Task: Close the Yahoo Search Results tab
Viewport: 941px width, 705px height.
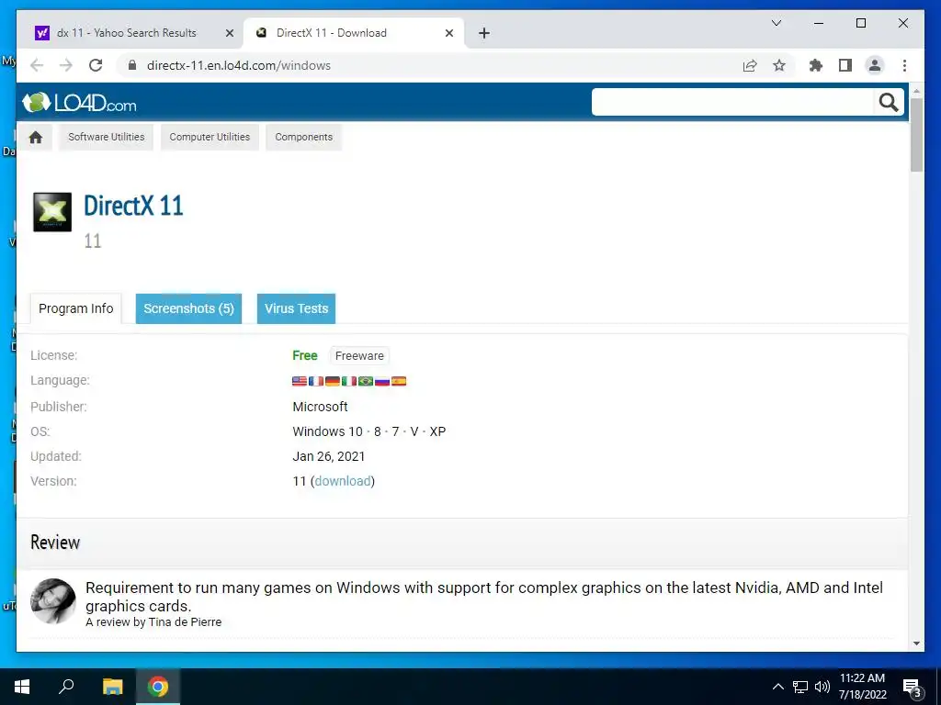Action: [x=229, y=33]
